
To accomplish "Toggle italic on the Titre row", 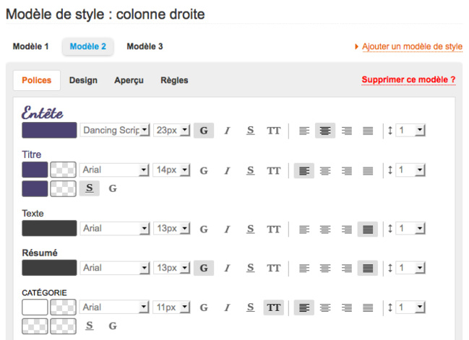I will (226, 170).
